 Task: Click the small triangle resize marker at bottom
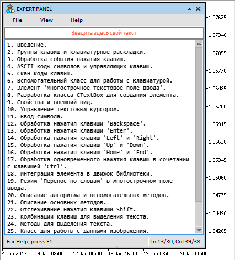pos(117,247)
